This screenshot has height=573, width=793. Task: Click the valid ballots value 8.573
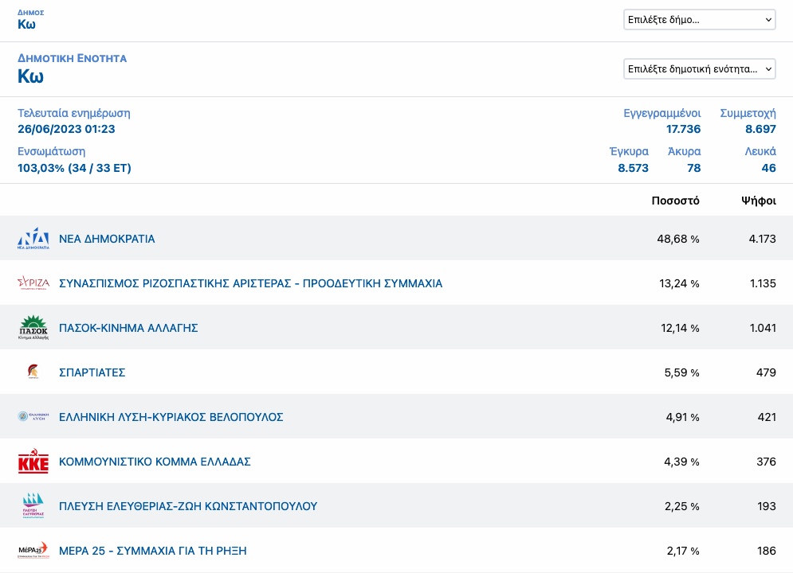tap(633, 168)
